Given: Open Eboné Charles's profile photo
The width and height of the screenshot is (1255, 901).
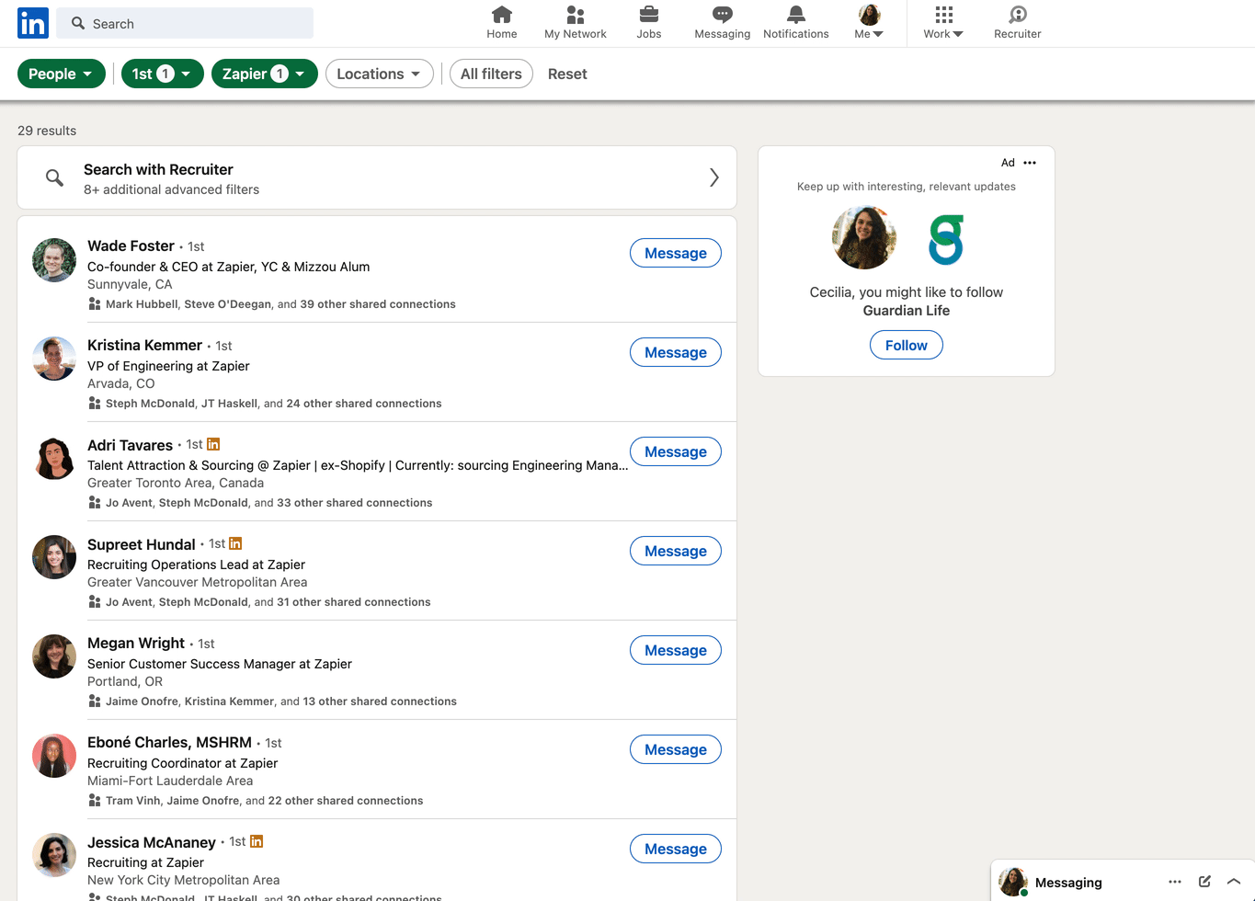Looking at the screenshot, I should 54,756.
